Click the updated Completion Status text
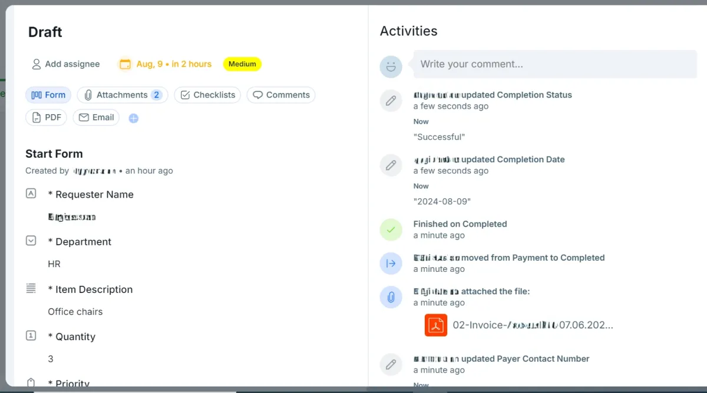The image size is (707, 393). point(517,95)
